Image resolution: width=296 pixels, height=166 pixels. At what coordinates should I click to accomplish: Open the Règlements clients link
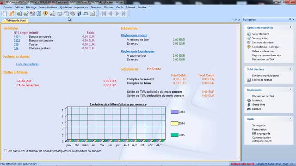(x=134, y=36)
